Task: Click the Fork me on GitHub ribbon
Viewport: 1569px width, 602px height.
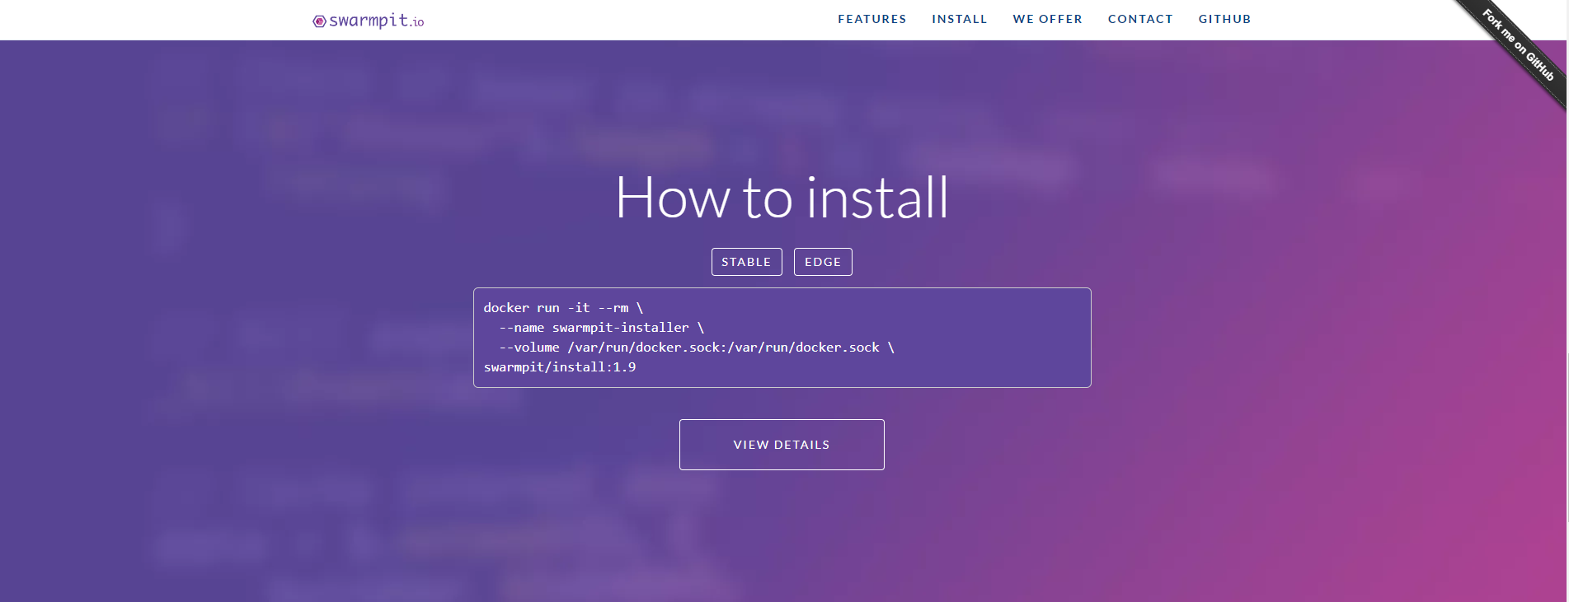Action: click(x=1518, y=45)
